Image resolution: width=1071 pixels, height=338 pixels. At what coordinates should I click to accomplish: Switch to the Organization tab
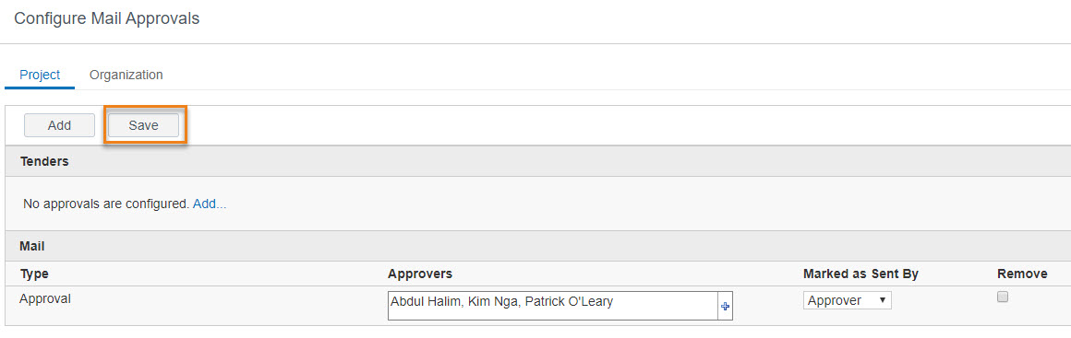click(126, 75)
